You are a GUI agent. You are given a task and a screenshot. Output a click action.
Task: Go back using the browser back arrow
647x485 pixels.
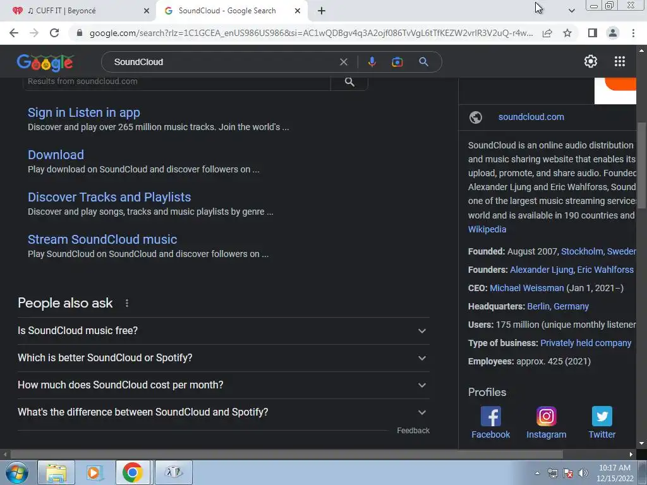[x=14, y=33]
